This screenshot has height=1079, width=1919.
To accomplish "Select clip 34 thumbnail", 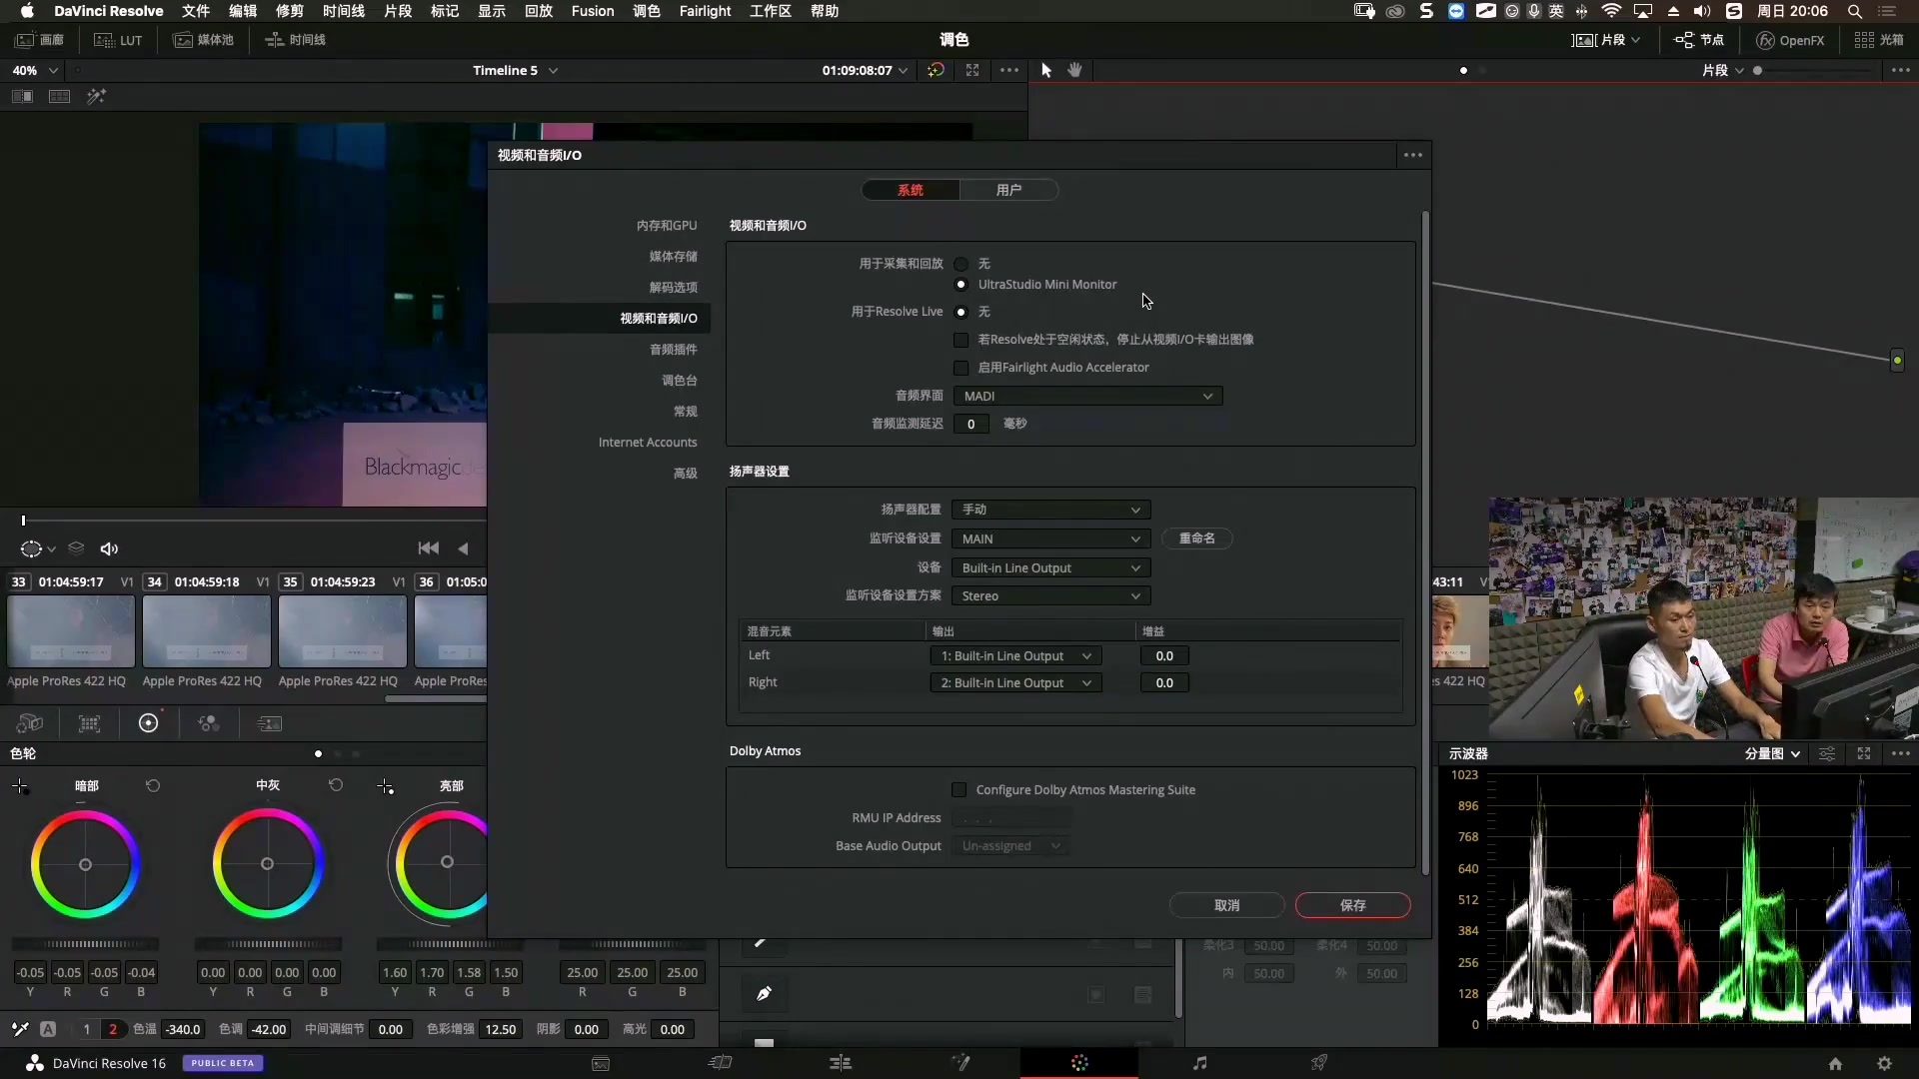I will (x=206, y=631).
